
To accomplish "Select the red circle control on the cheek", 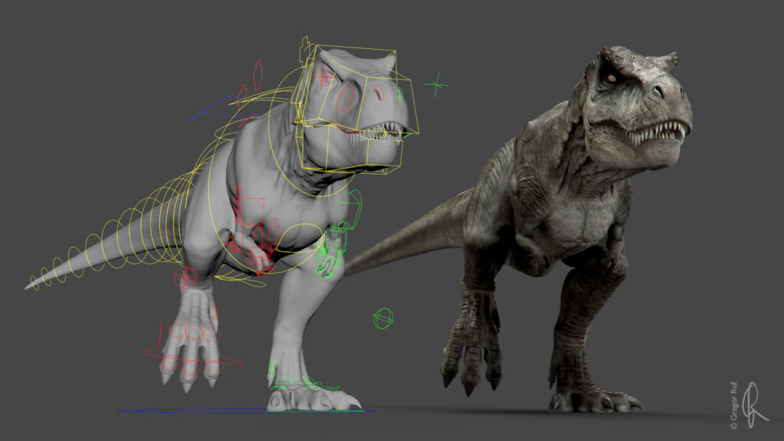I will [345, 99].
